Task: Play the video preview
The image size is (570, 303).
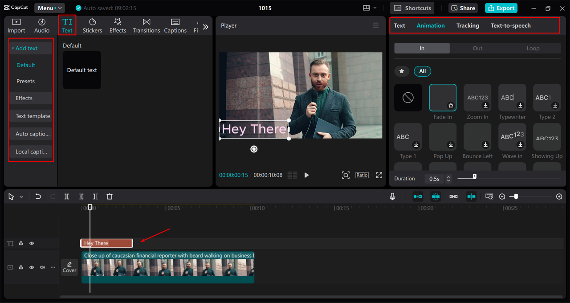Action: point(306,175)
